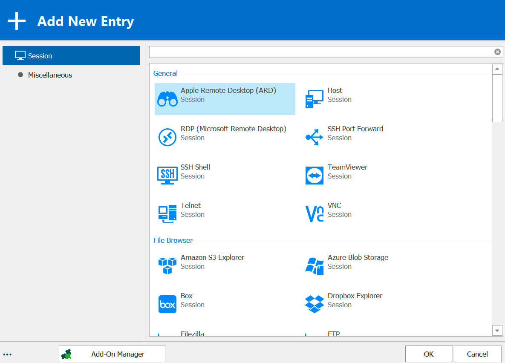The image size is (505, 363).
Task: Open the Add-On Manager
Action: tap(112, 354)
